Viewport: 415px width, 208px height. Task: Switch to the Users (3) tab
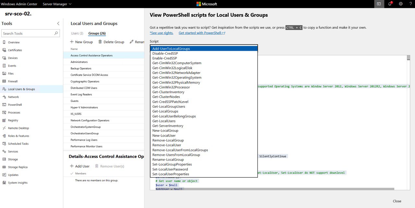pos(77,33)
